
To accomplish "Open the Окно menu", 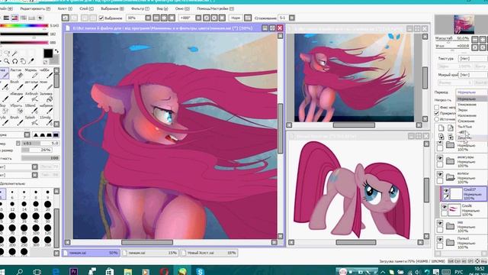I will pyautogui.click(x=182, y=8).
